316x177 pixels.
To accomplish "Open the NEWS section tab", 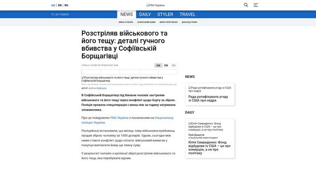I will [x=126, y=14].
